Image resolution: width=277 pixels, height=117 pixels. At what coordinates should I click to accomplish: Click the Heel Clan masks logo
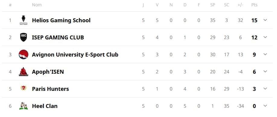tap(24, 106)
